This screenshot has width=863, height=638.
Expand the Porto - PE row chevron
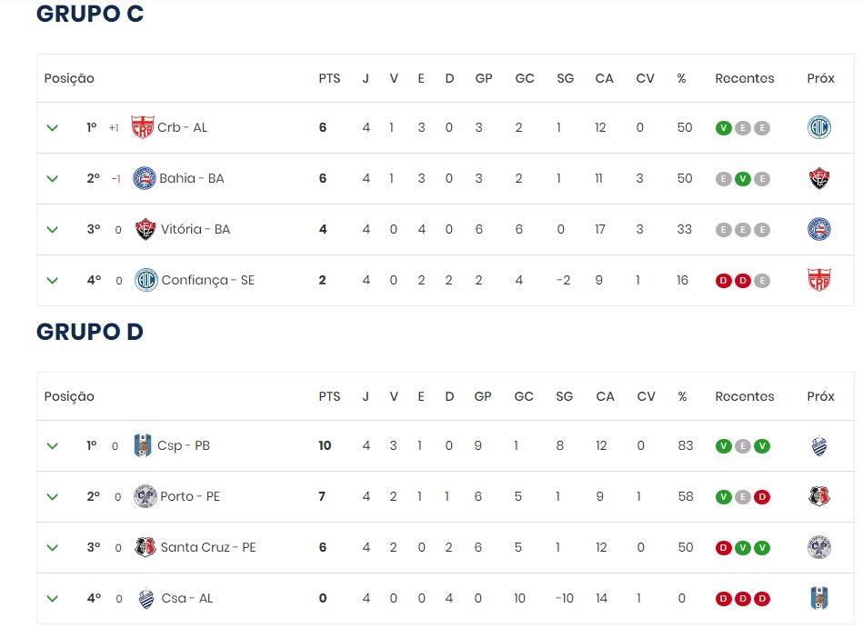53,496
